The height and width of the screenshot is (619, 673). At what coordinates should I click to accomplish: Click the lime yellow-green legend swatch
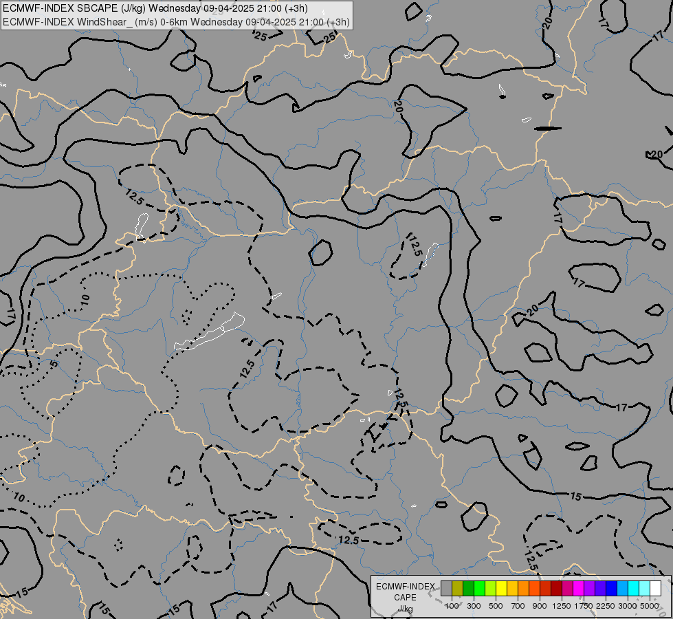pyautogui.click(x=490, y=589)
